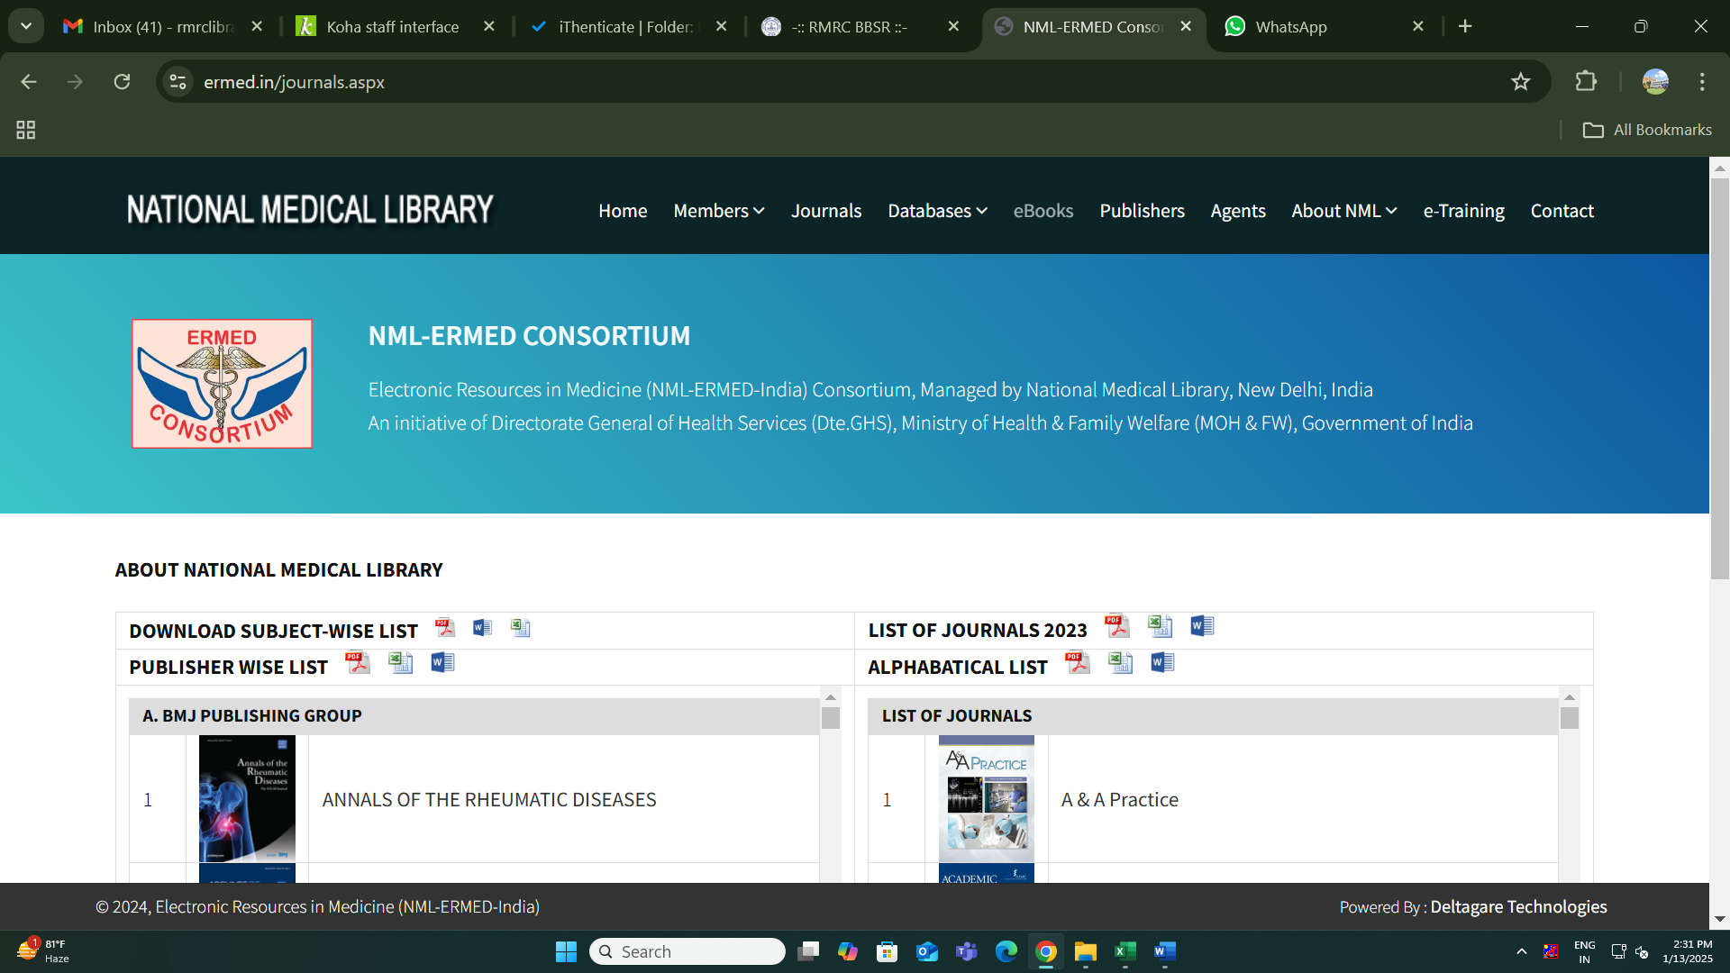Click Annals of the Rheumatic Diseases cover

[247, 799]
